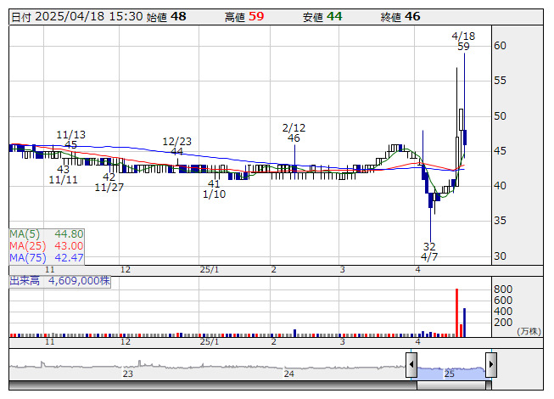The height and width of the screenshot is (399, 554).
Task: Click the tall blue volume bar for 4/18
Action: pos(465,323)
